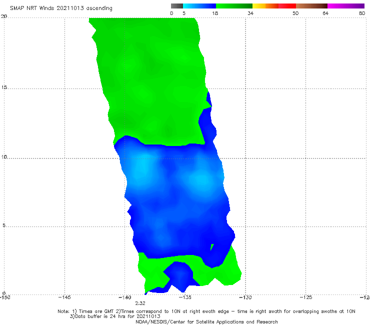Screen dimensions: 370x325
Task: Click the light-blue segment of the color bar
Action: pos(199,6)
